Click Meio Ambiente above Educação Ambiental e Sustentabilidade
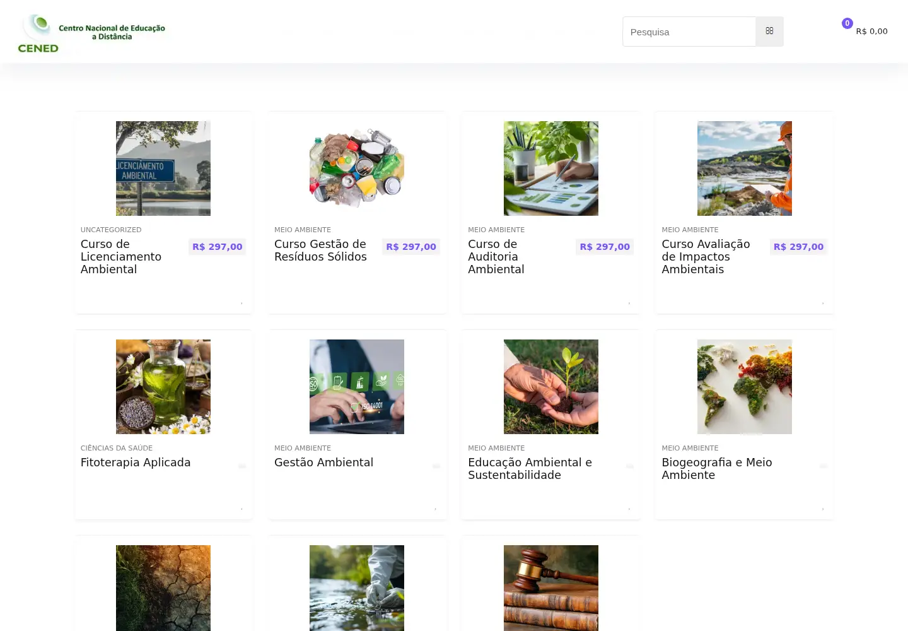 coord(496,448)
